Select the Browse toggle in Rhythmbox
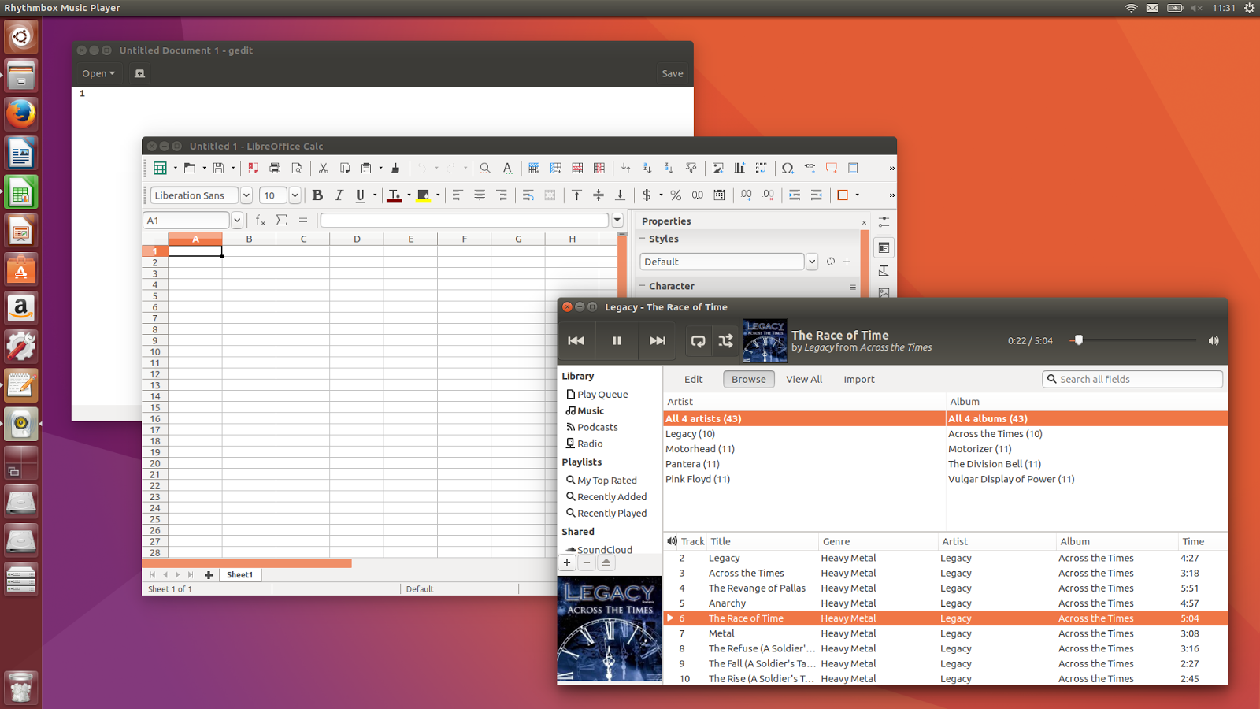This screenshot has width=1260, height=709. [x=748, y=379]
